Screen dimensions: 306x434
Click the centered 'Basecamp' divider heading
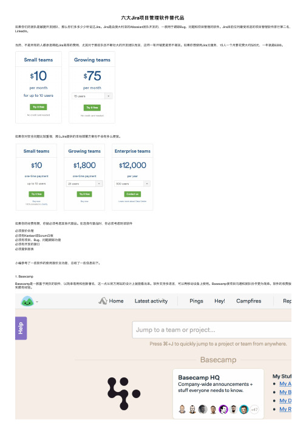[x=218, y=360]
